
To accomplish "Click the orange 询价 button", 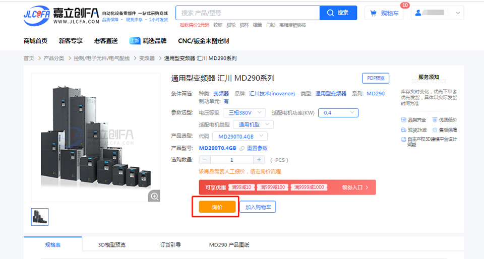I will coord(217,207).
